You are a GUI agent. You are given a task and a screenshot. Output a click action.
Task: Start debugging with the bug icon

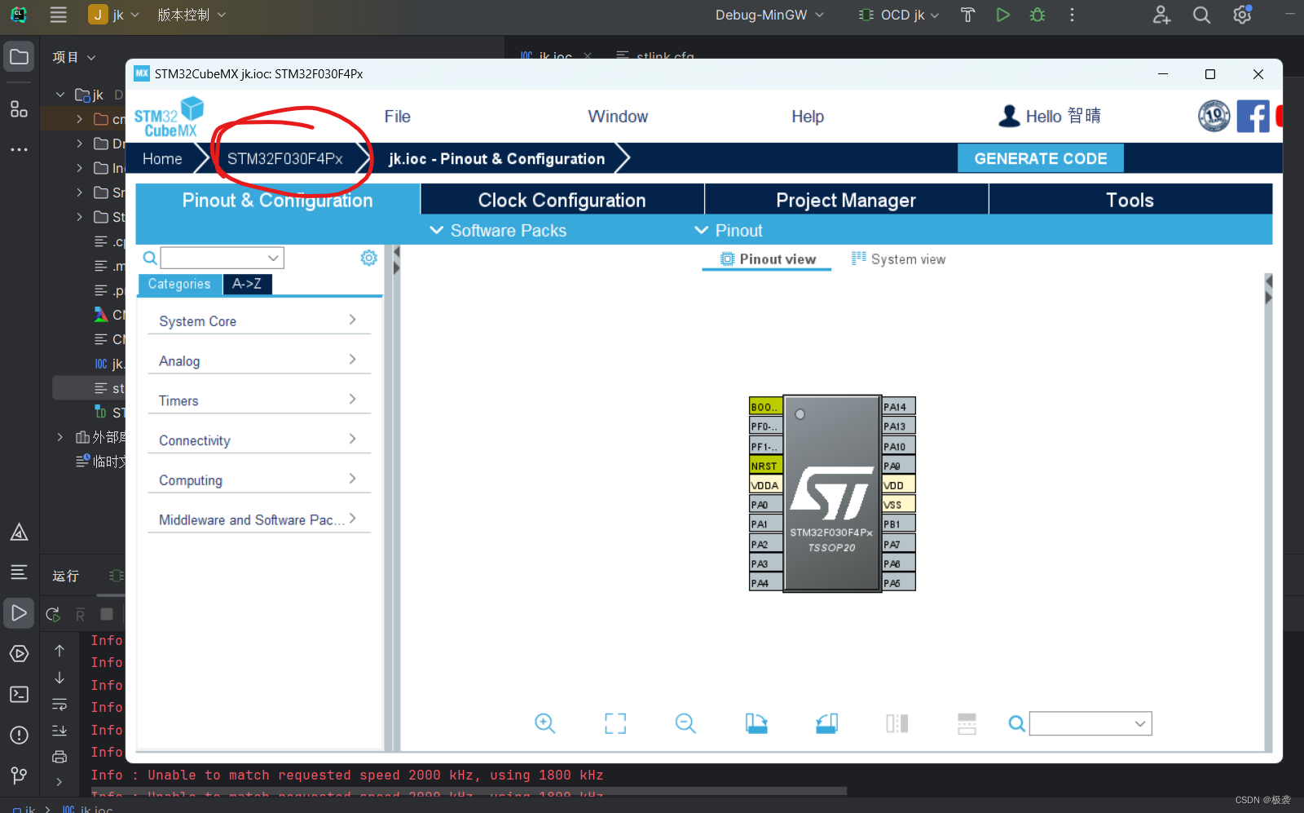[x=1037, y=15]
